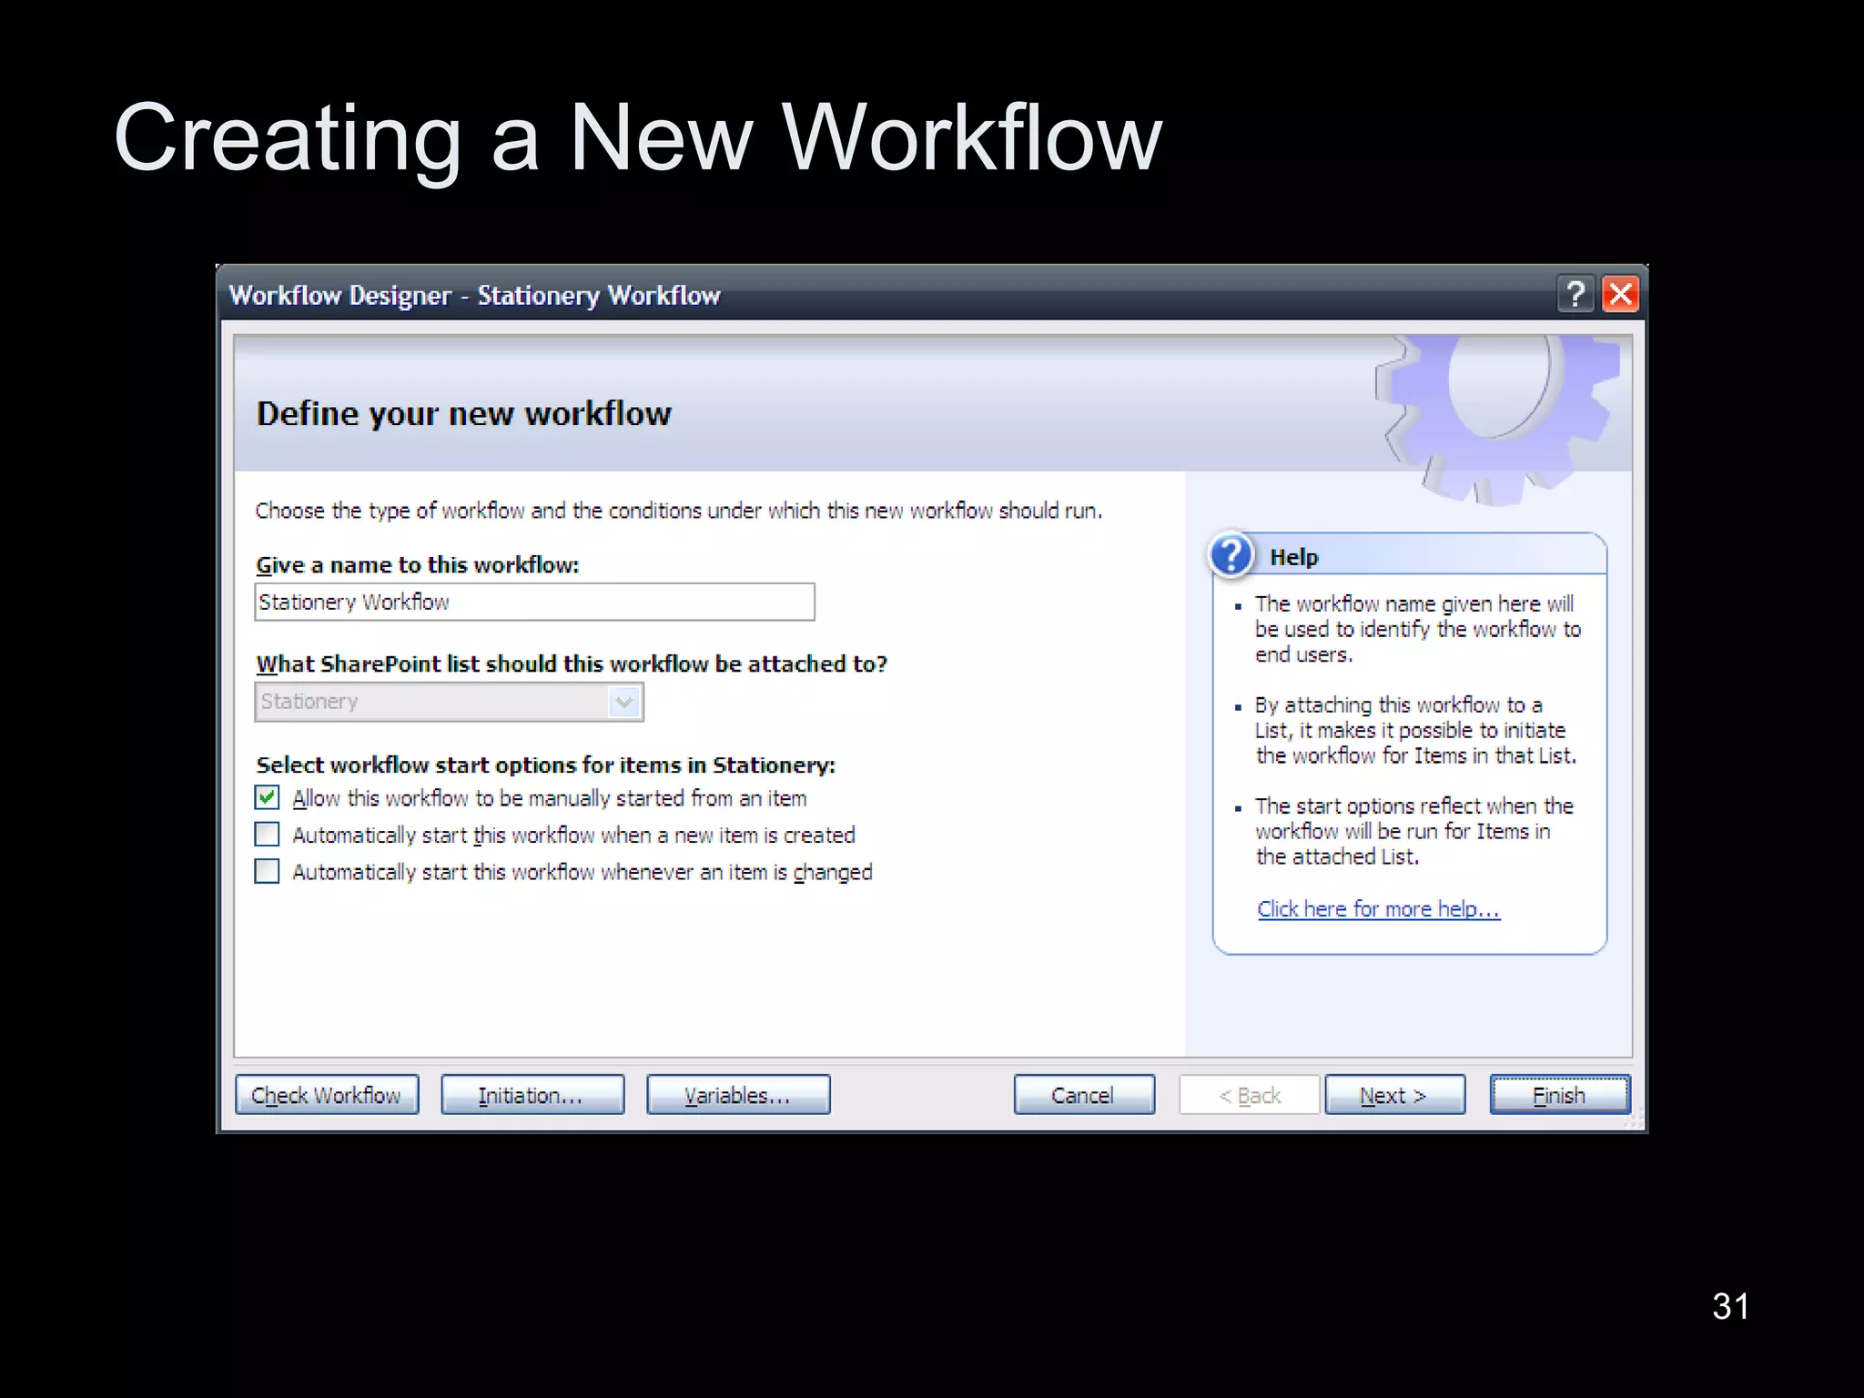Check auto-start when new item is created

[267, 835]
